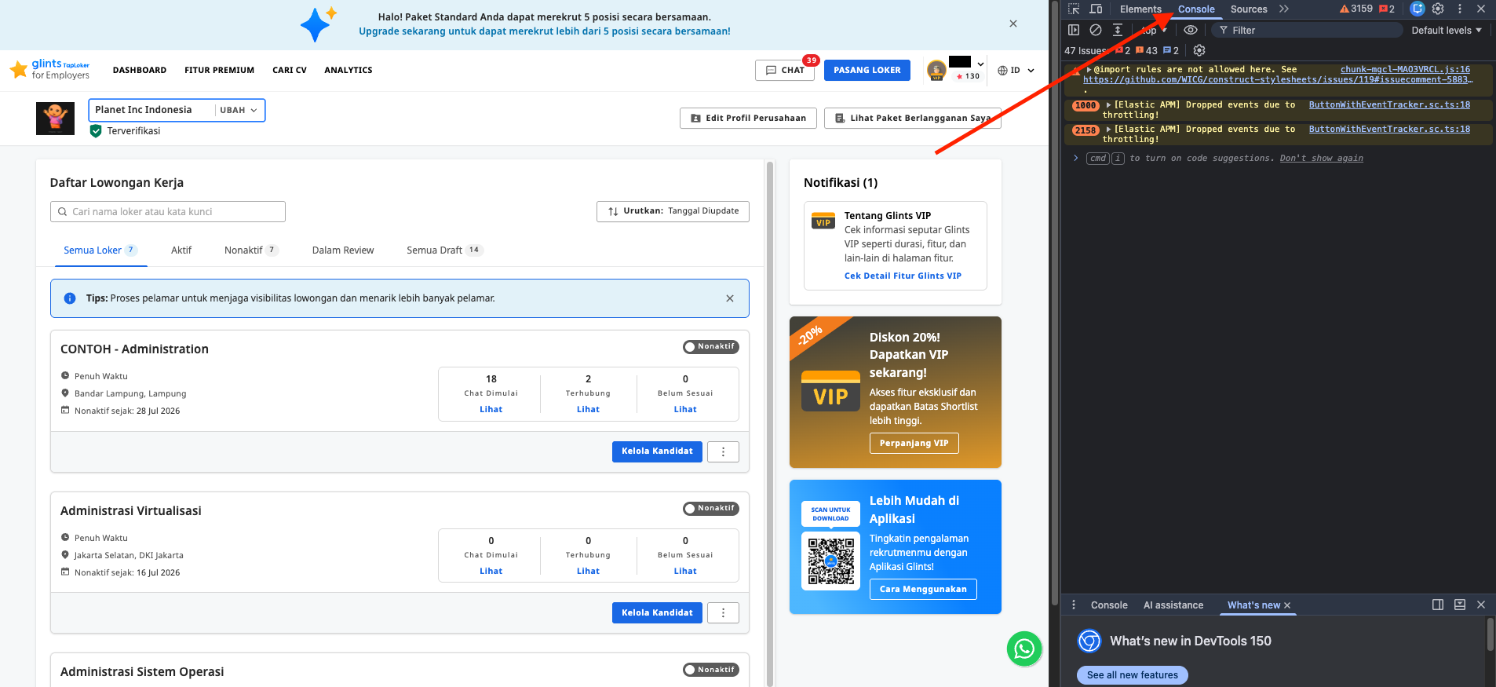Screen dimensions: 1496x687
Task: Click the PASANG LOKER button
Action: [867, 71]
